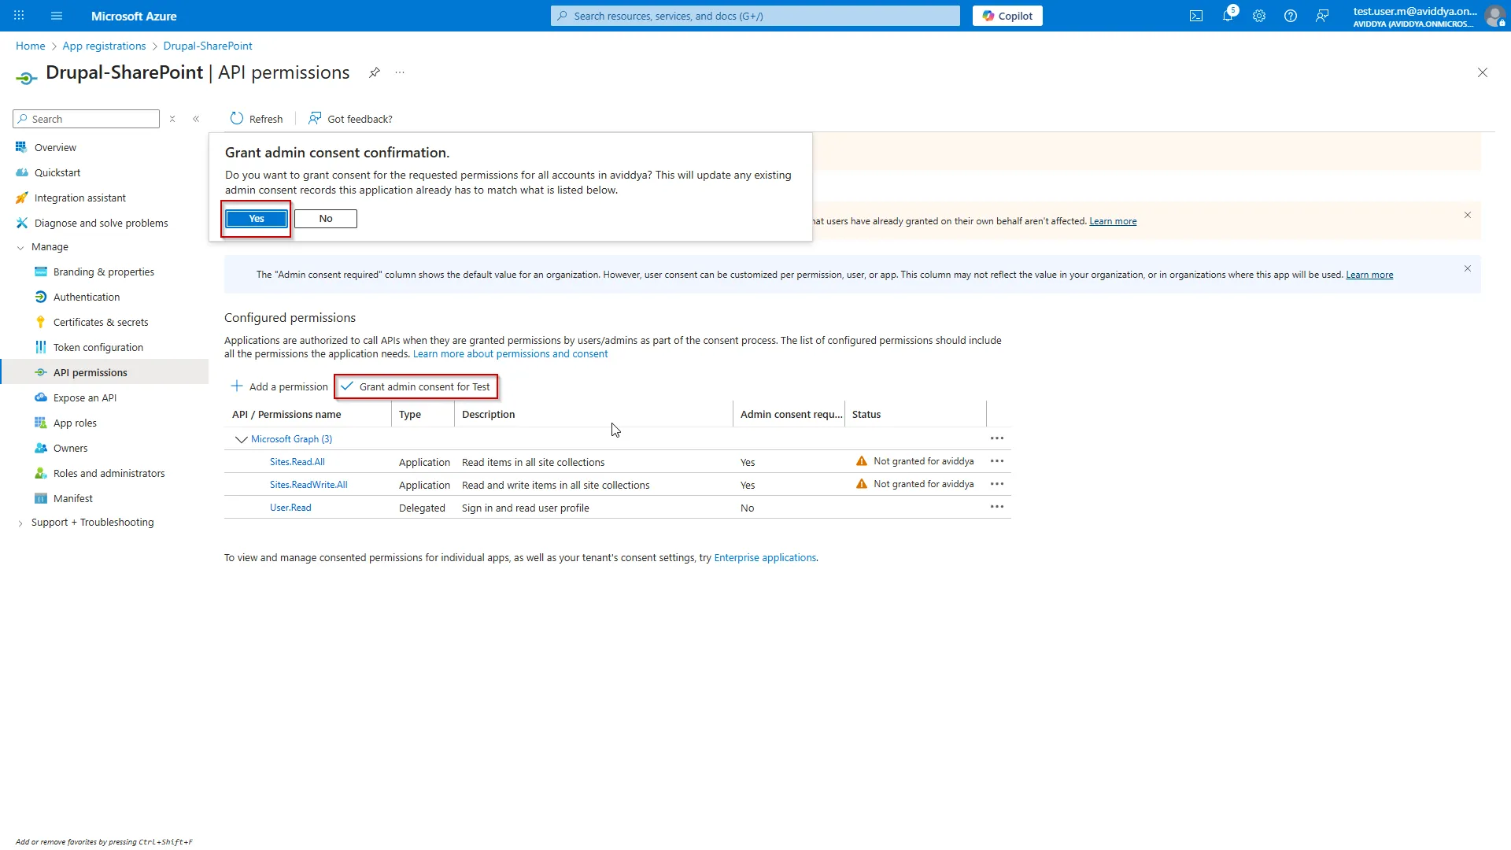
Task: Open User.Read permission link
Action: [x=290, y=508]
